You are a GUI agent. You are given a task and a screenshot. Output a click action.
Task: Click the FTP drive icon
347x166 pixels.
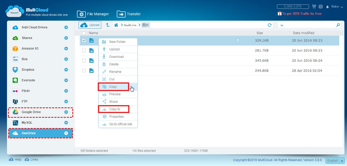[x=16, y=101]
